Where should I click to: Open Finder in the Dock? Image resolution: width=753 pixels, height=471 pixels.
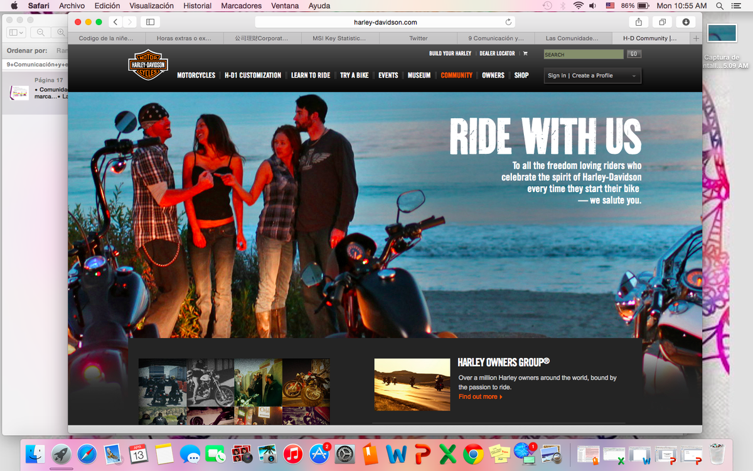36,453
